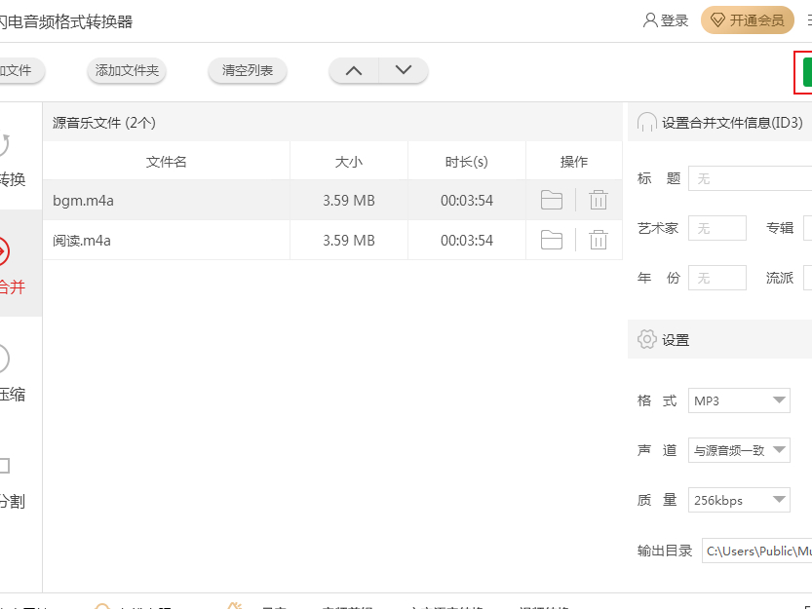Open the 格式 MP3 dropdown
This screenshot has width=812, height=609.
(x=739, y=400)
